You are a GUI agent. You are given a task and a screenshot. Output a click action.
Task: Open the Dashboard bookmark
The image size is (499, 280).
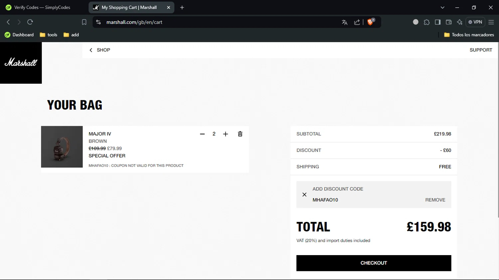tap(19, 35)
